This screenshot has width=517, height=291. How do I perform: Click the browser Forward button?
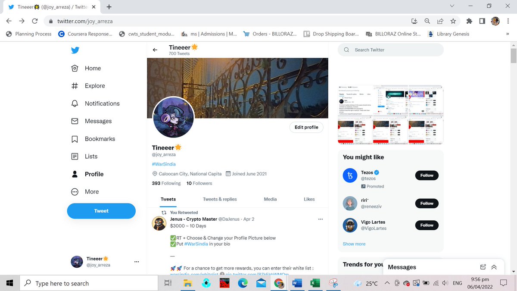(22, 21)
